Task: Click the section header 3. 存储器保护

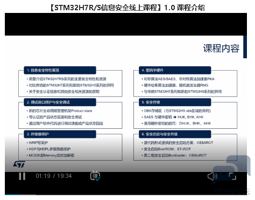Action: point(60,134)
